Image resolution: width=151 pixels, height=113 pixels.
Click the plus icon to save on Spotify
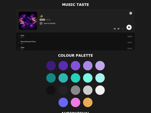41,23
